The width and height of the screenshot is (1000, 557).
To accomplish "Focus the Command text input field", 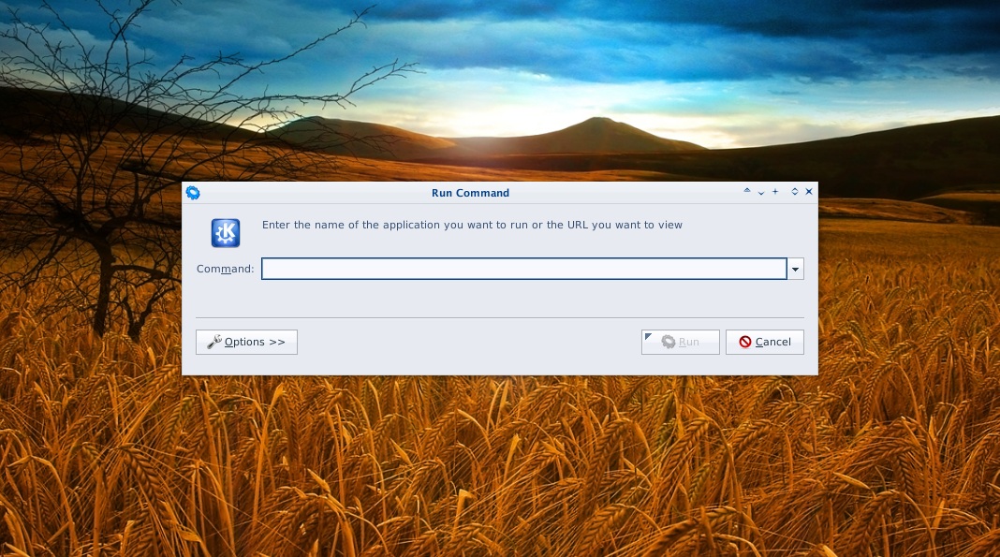I will (524, 269).
